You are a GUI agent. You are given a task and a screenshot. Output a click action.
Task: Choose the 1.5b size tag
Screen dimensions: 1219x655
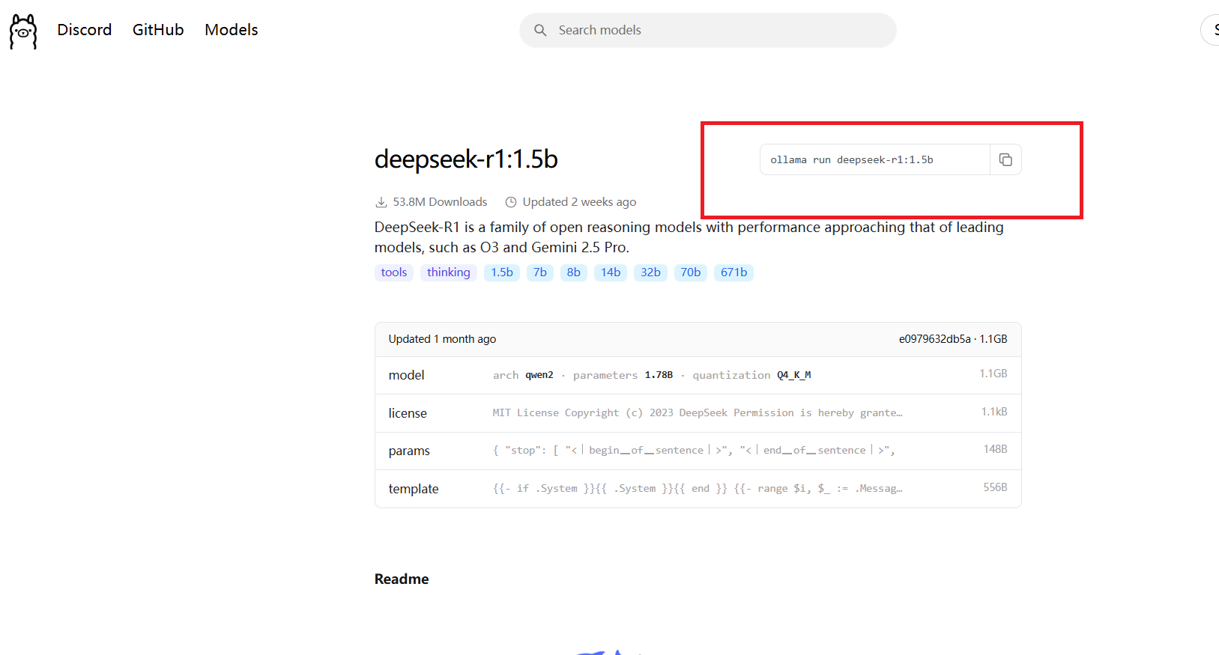click(x=502, y=272)
